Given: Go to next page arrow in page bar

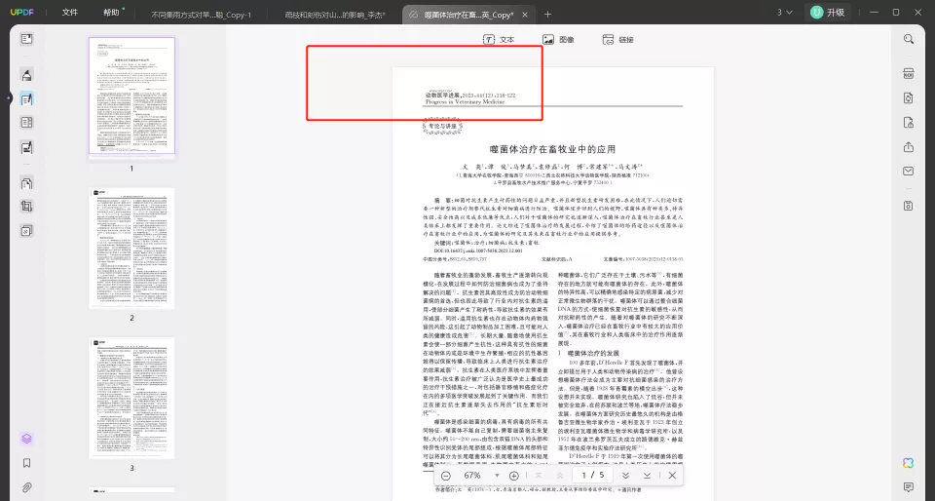Looking at the screenshot, I should pos(625,476).
